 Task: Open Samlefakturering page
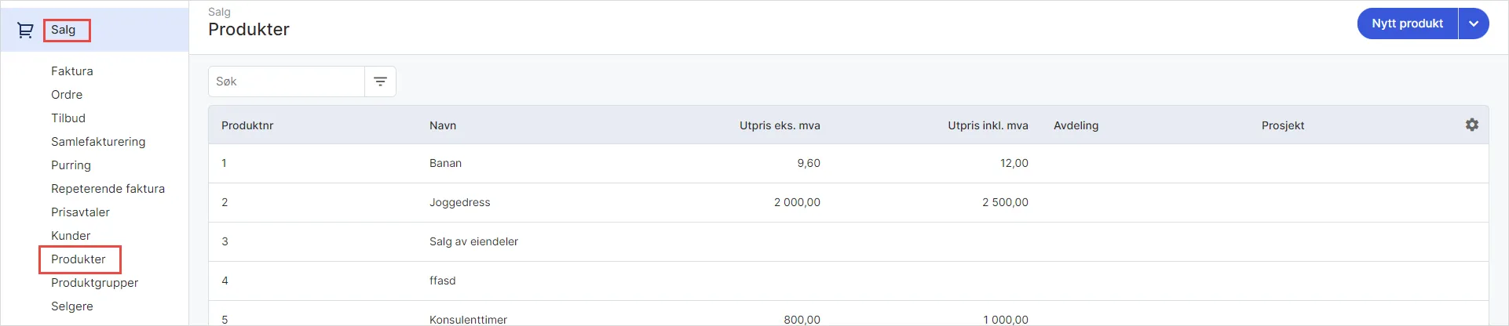click(98, 142)
